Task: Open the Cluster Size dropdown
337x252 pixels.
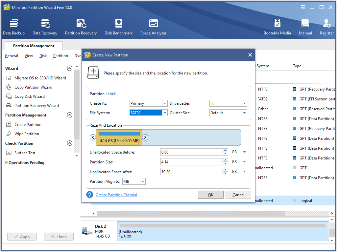Action: click(244, 113)
